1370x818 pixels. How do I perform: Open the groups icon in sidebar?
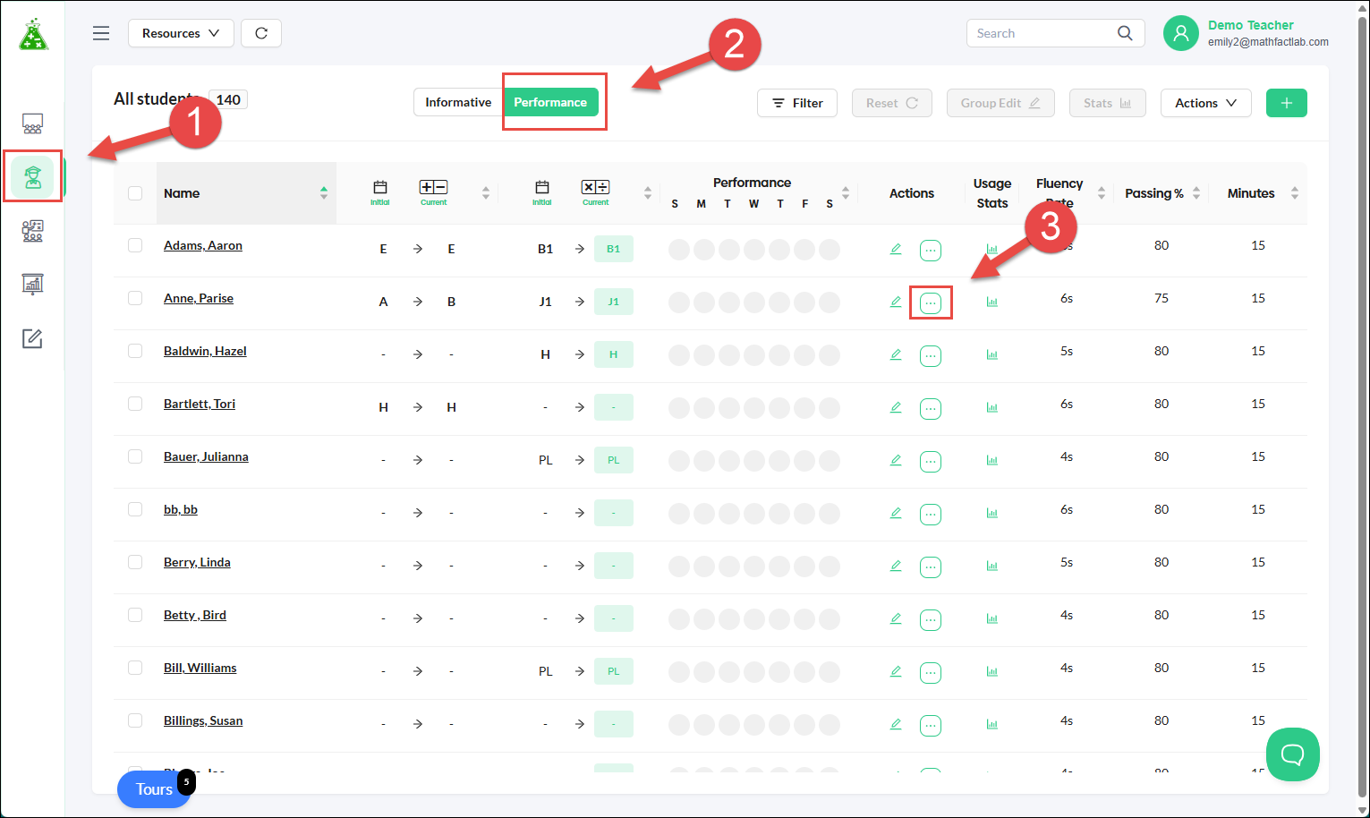point(32,231)
